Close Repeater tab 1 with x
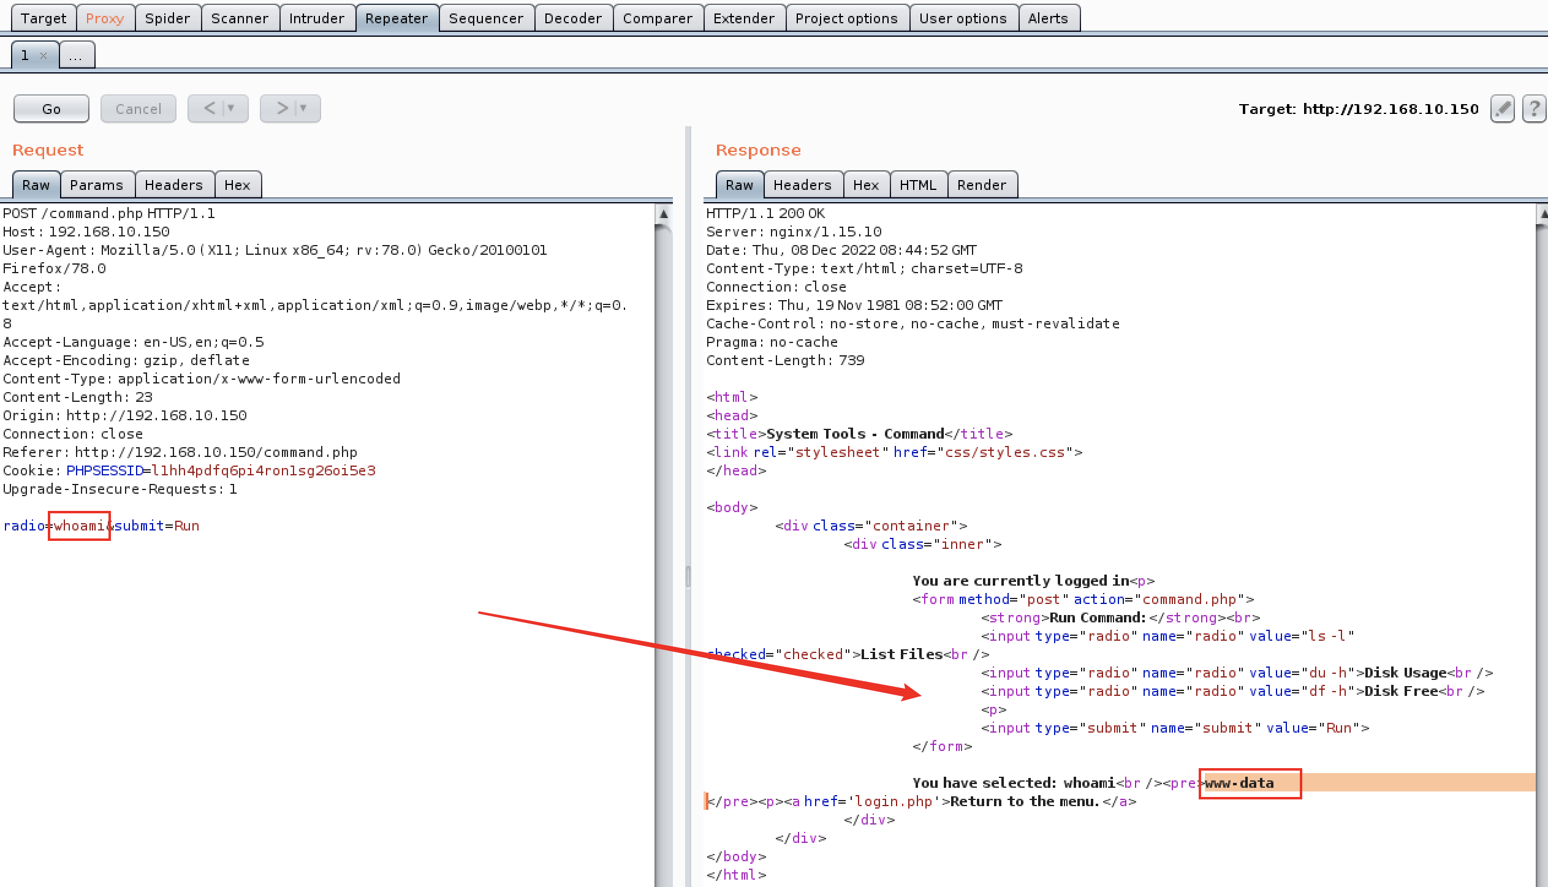 pos(44,56)
